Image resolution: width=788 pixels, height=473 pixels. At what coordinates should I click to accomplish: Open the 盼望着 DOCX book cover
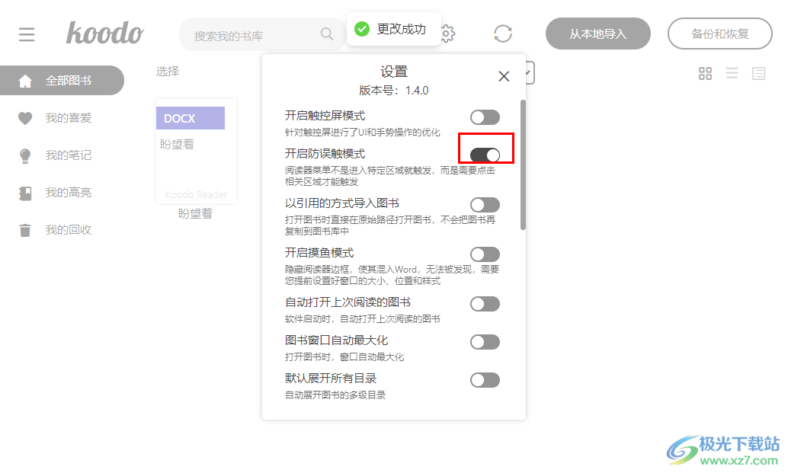[196, 151]
